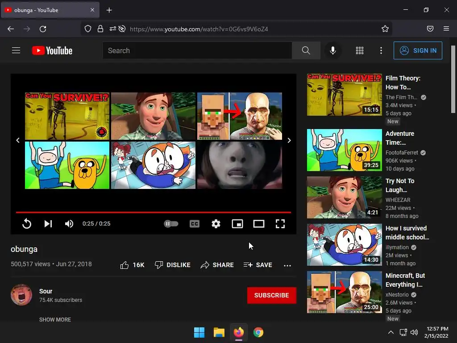View site security padlock info
This screenshot has height=343, width=457.
click(100, 29)
